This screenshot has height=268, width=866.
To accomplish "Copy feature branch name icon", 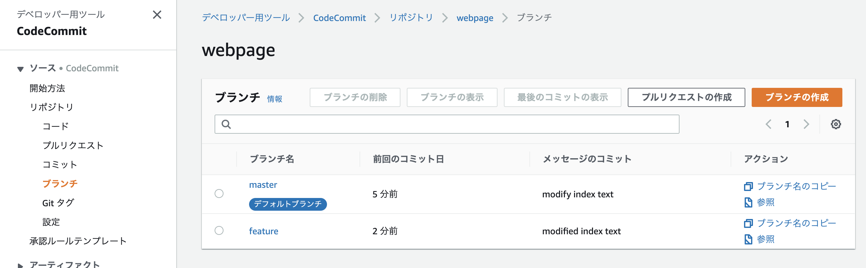I will [748, 223].
